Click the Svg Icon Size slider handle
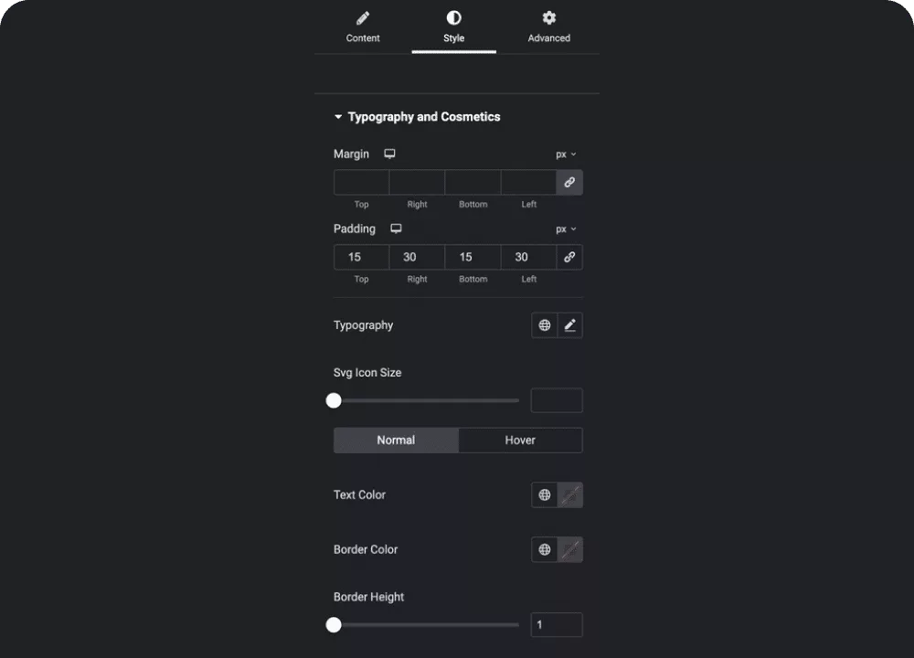Screen dimensions: 914x658 334,400
